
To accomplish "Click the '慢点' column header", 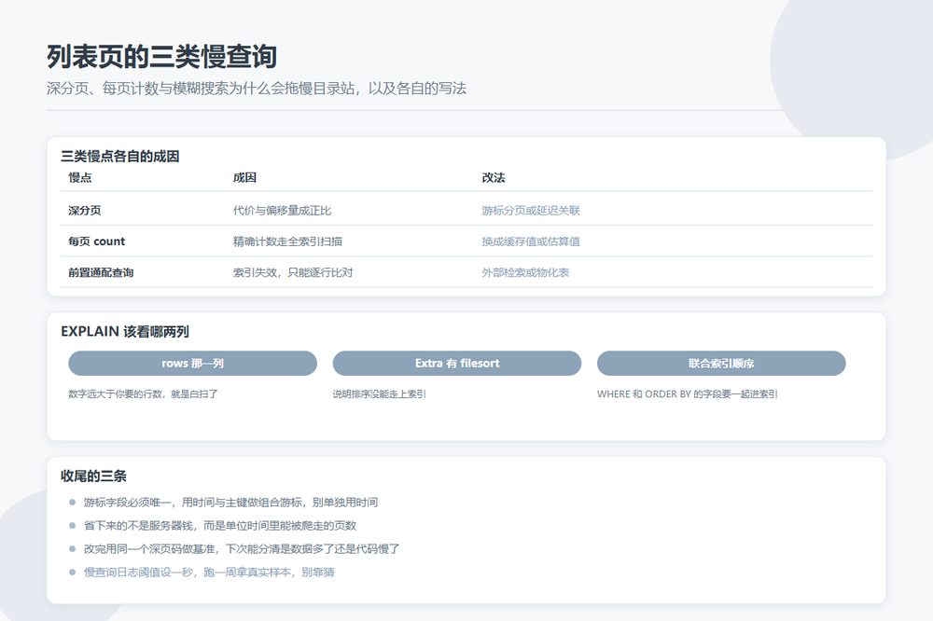I will (x=79, y=177).
